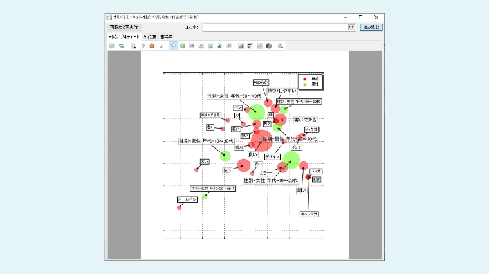Click the 性別=男性 年代=50〜60代 label
The image size is (489, 274).
[299, 102]
